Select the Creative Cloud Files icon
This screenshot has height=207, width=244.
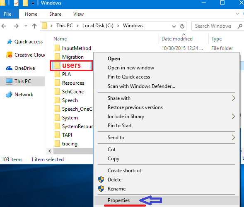[x=9, y=55]
